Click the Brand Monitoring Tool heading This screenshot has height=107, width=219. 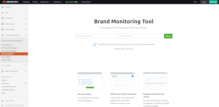pos(124,22)
